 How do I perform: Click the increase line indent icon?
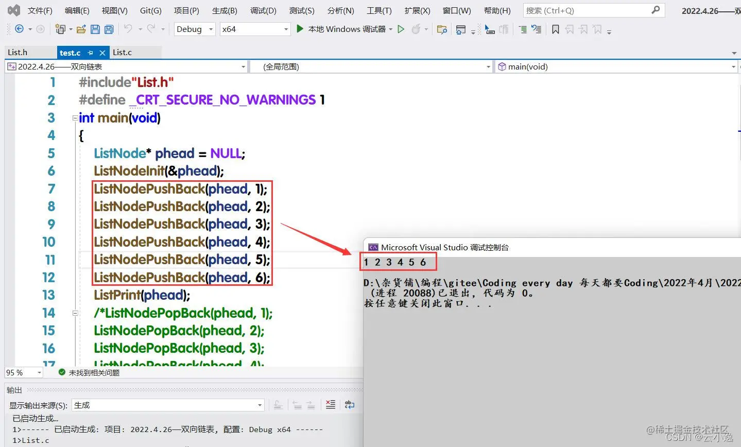(x=523, y=29)
